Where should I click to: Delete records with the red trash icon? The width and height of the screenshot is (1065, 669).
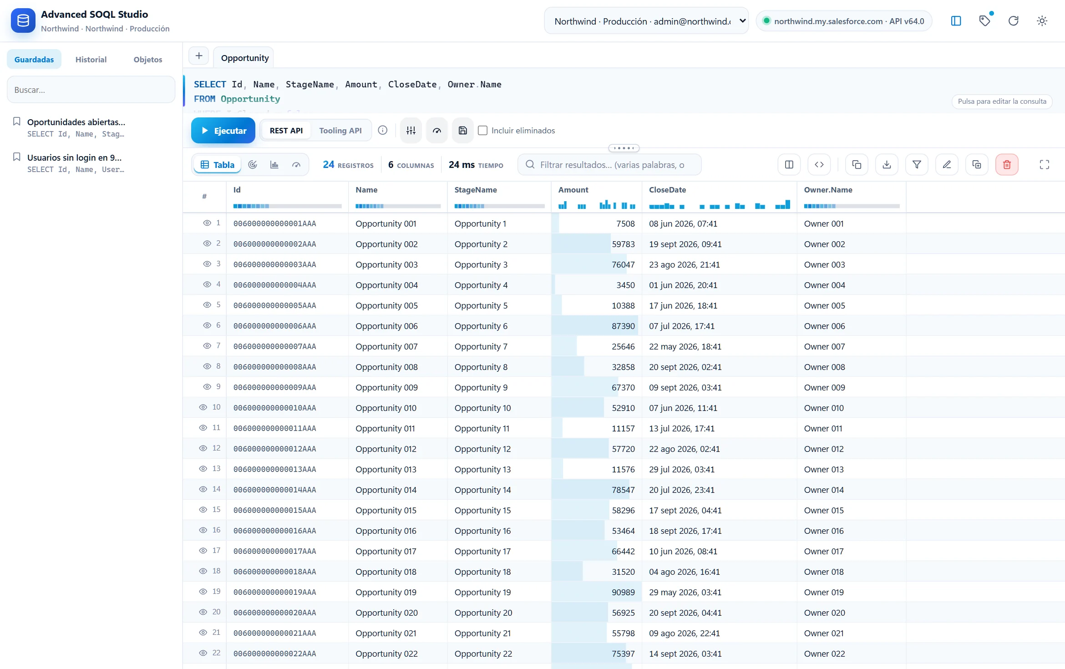(1007, 165)
